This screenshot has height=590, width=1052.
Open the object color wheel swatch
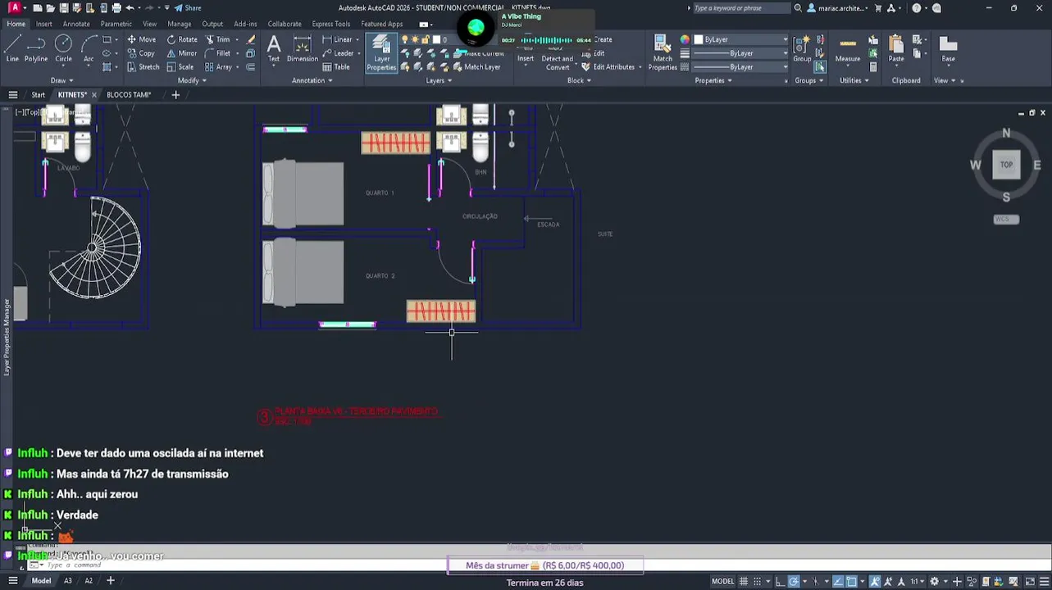coord(685,39)
